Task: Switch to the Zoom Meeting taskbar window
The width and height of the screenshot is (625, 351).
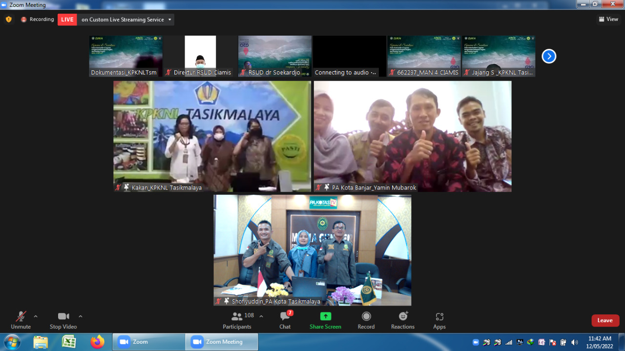Action: pyautogui.click(x=222, y=342)
